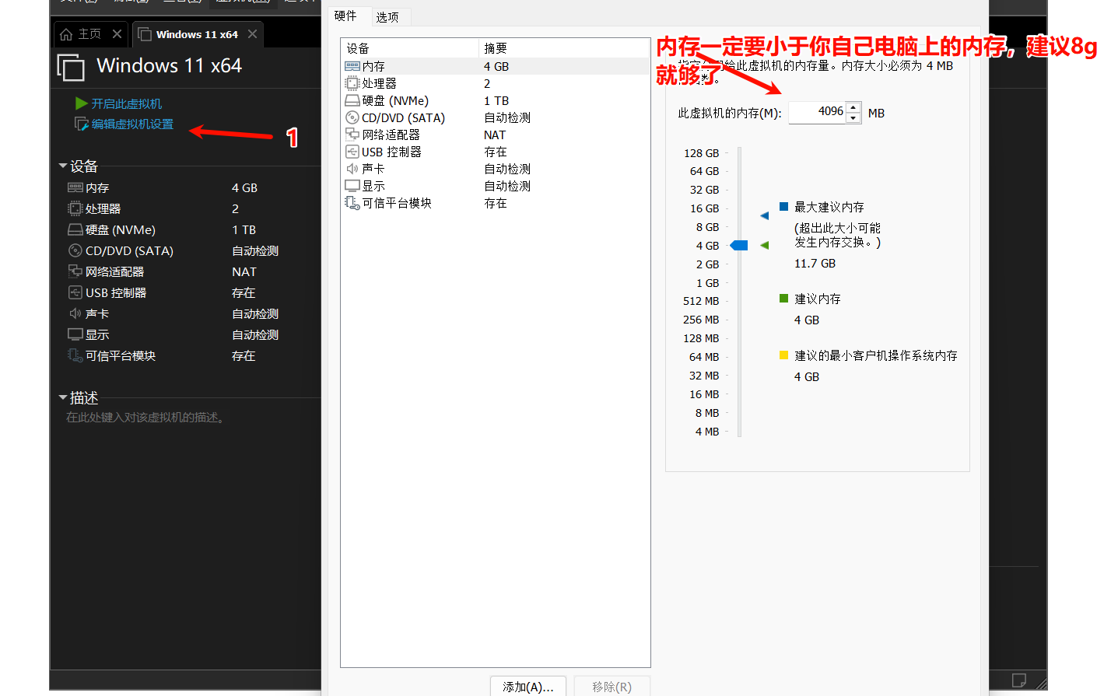Click the memory size input field showing 4096
This screenshot has height=696, width=1118.
[817, 112]
